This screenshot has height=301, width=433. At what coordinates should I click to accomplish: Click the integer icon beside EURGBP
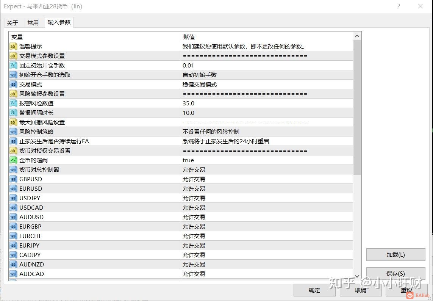(13, 226)
